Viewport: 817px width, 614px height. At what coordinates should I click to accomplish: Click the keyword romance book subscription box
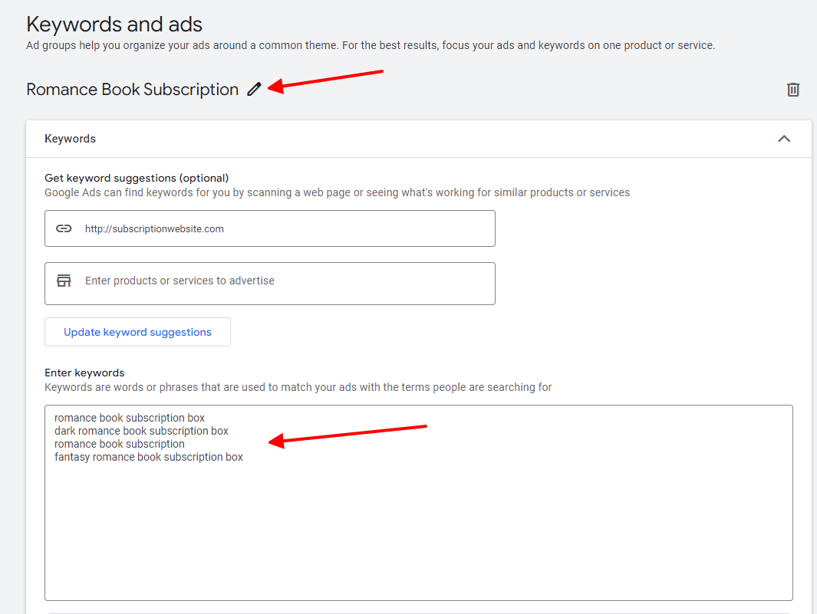(x=128, y=417)
